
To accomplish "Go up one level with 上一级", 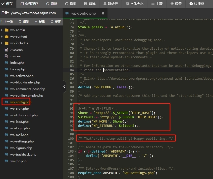I will point(7,21).
